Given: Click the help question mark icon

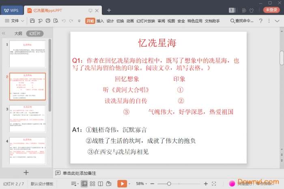Looking at the screenshot, I should [x=260, y=21].
